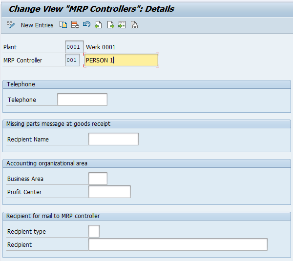293x261 pixels.
Task: Click the New Entries button
Action: click(37, 25)
